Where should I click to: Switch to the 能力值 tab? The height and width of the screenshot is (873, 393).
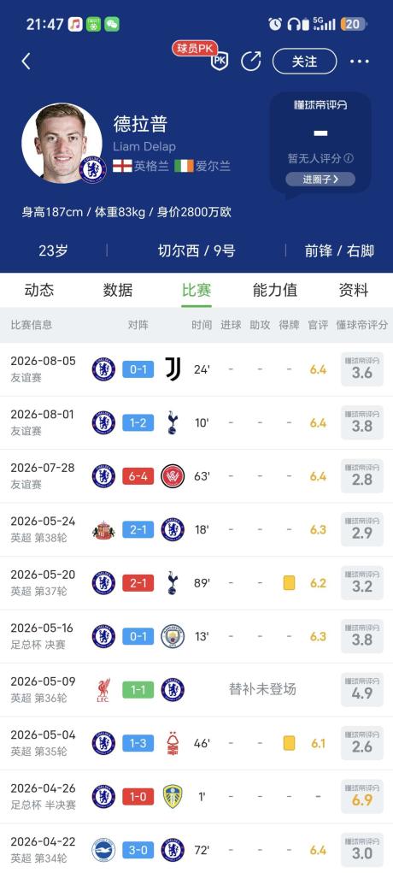point(275,290)
